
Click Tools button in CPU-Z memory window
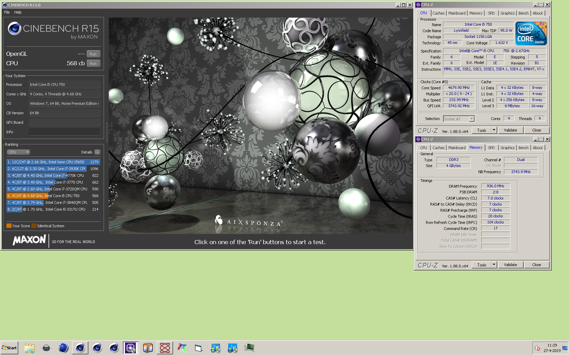482,265
